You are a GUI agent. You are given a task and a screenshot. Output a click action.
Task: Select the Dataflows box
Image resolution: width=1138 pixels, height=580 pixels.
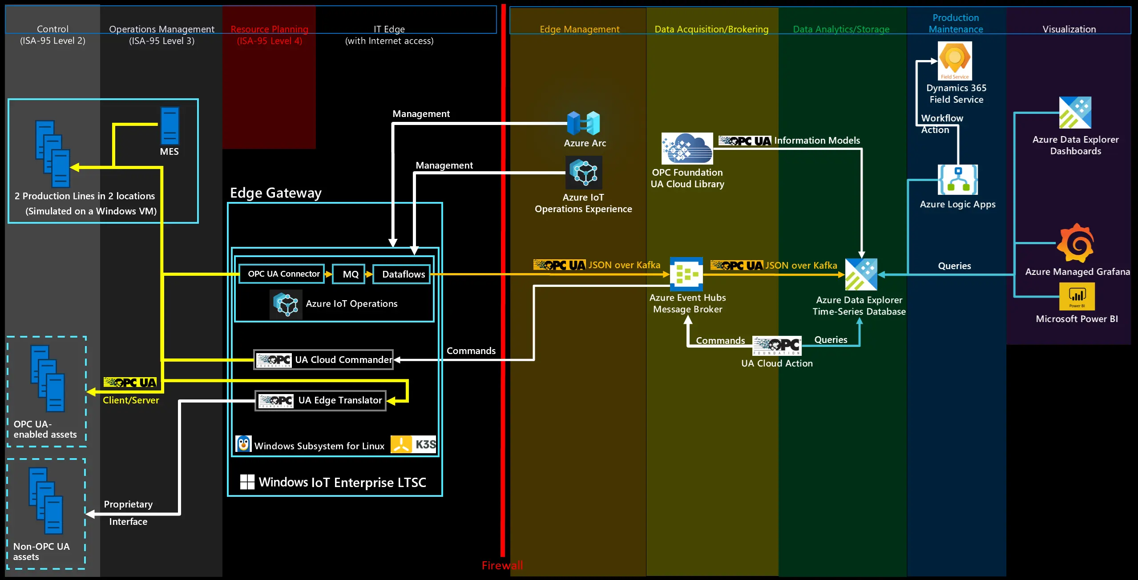(x=402, y=274)
